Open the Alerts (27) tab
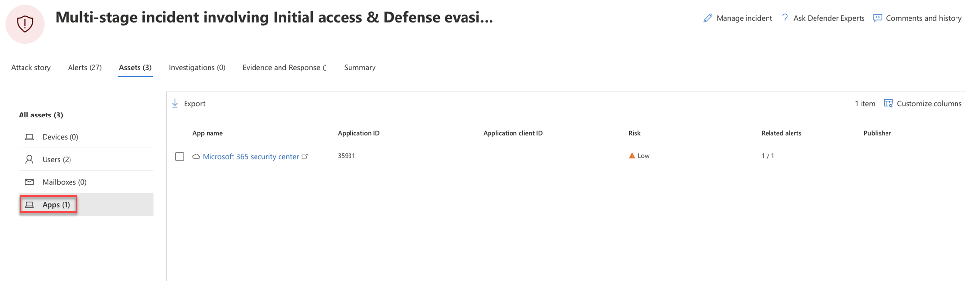The height and width of the screenshot is (281, 979). coord(85,68)
